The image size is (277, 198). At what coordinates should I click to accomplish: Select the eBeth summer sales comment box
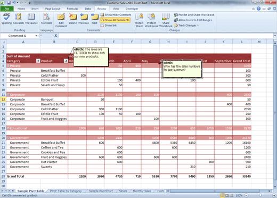coord(182,69)
